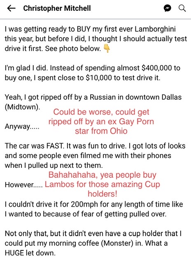The width and height of the screenshot is (191, 264).
Task: Select the '200mph' sentence in the post
Action: point(94,209)
